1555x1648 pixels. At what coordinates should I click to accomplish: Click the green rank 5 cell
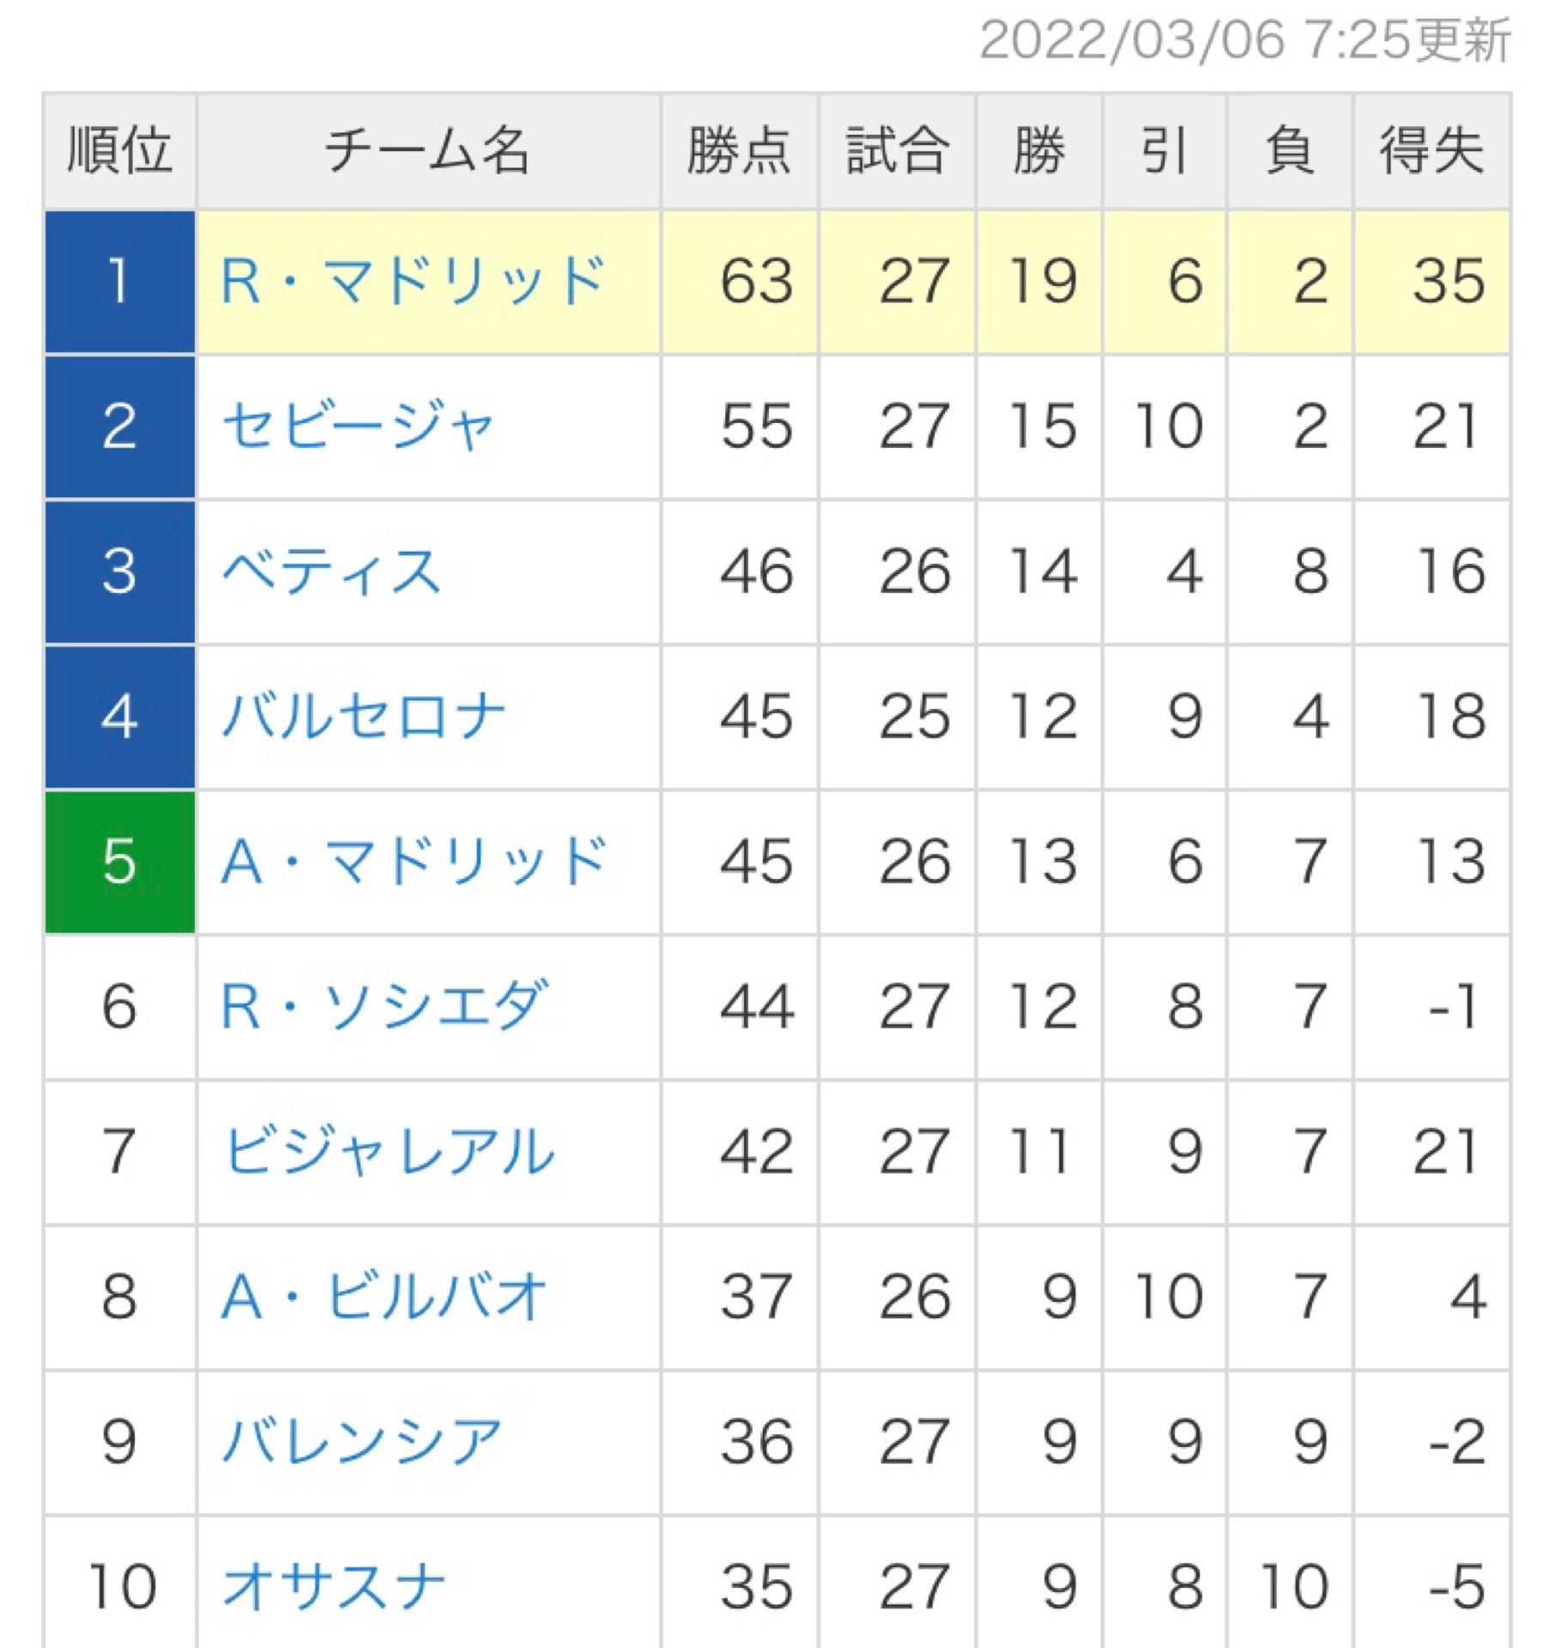click(119, 861)
